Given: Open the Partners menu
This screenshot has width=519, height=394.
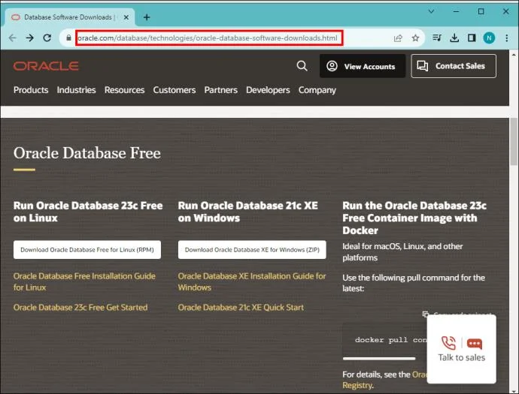Looking at the screenshot, I should coord(221,90).
